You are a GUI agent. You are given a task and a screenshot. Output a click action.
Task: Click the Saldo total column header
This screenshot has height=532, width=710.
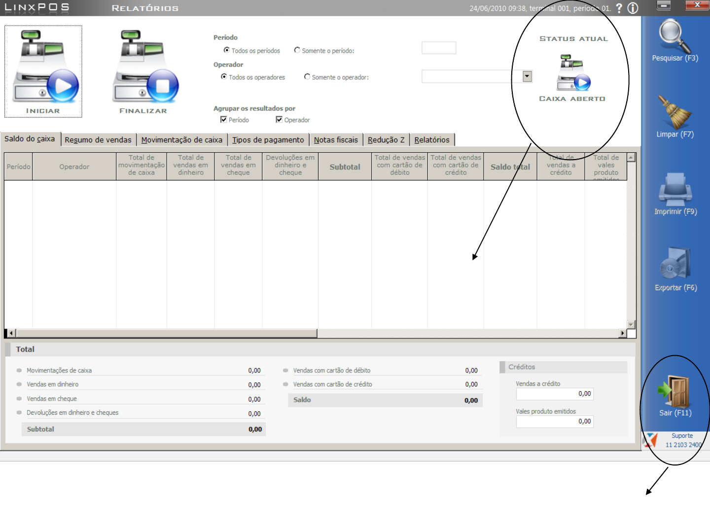coord(510,166)
